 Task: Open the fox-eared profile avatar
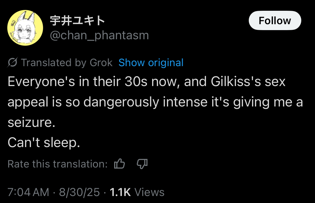click(x=25, y=28)
